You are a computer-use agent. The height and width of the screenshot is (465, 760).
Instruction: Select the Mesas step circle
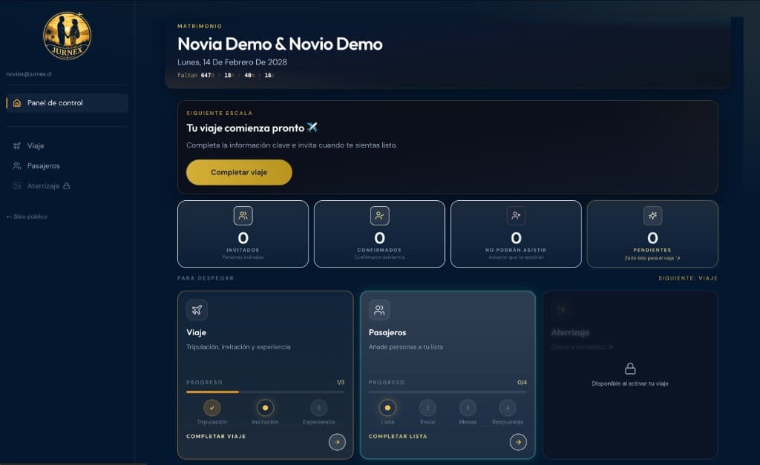pyautogui.click(x=468, y=408)
